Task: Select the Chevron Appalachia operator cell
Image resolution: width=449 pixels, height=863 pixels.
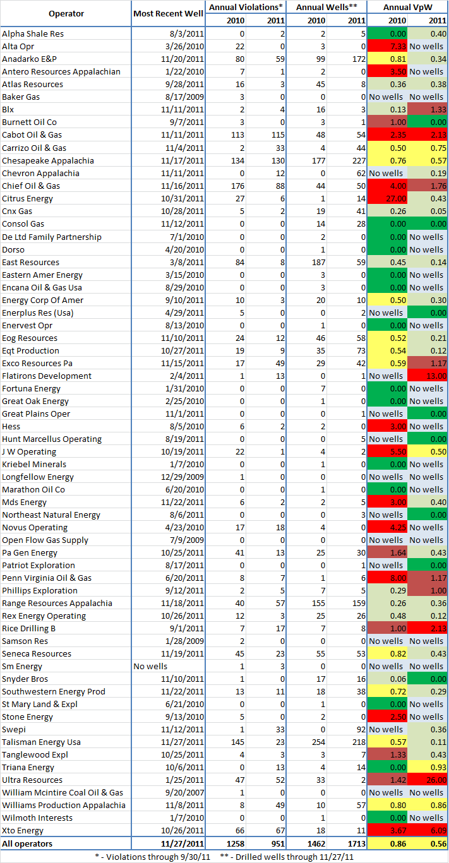Action: tap(66, 173)
